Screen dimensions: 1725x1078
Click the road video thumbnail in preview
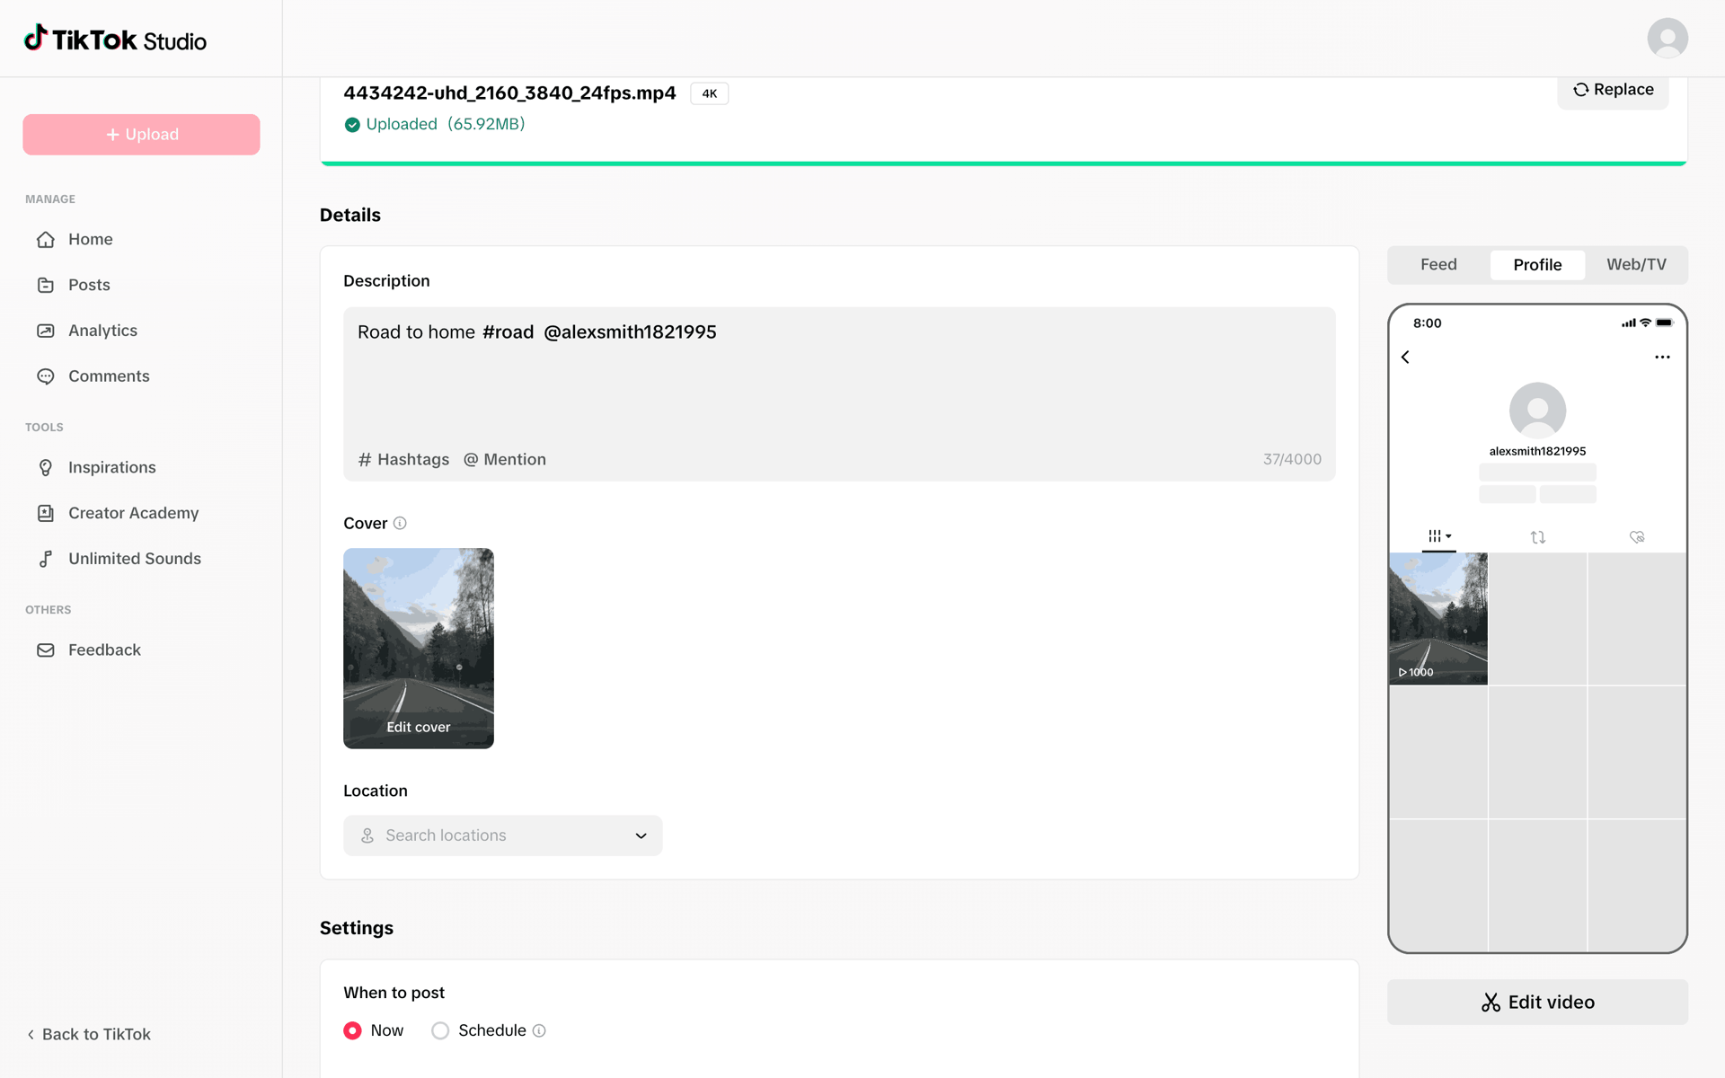[1438, 619]
